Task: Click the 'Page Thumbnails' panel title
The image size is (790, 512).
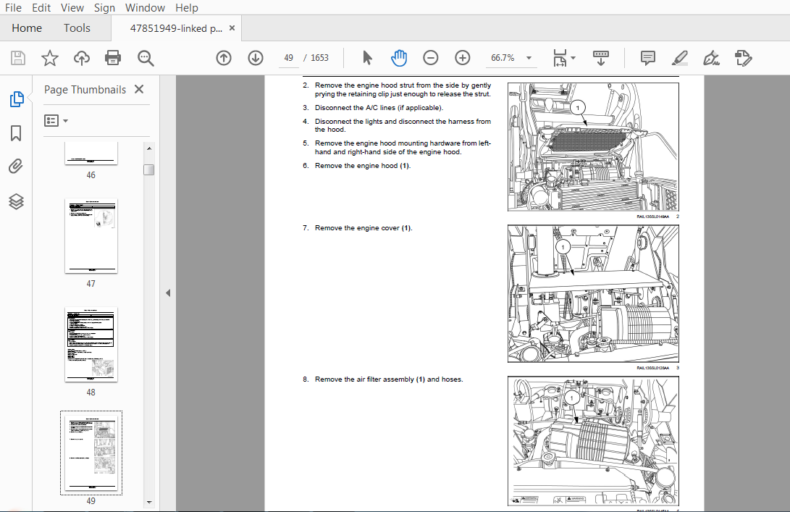Action: 85,90
